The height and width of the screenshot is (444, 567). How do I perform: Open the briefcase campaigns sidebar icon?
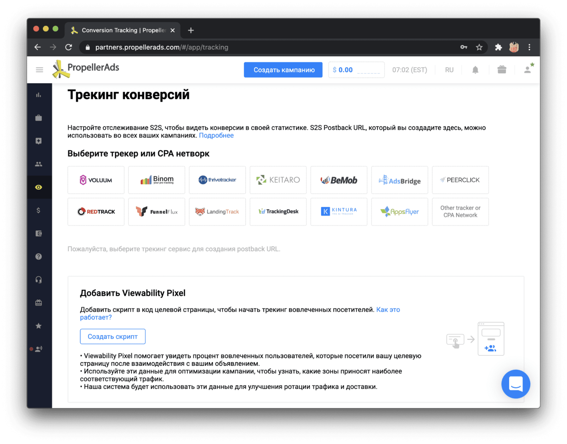click(38, 118)
